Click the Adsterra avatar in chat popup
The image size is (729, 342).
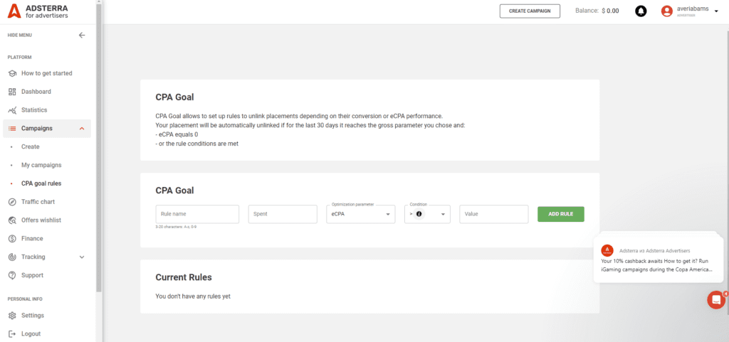(x=607, y=250)
